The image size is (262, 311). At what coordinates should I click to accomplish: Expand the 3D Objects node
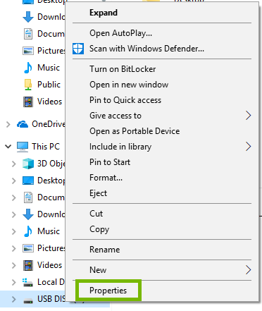14,164
